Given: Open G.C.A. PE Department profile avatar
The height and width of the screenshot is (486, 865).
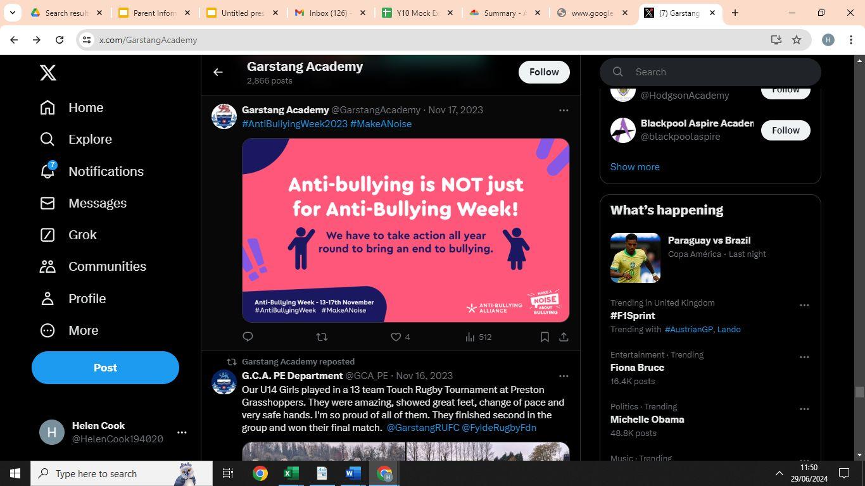Looking at the screenshot, I should (x=224, y=382).
